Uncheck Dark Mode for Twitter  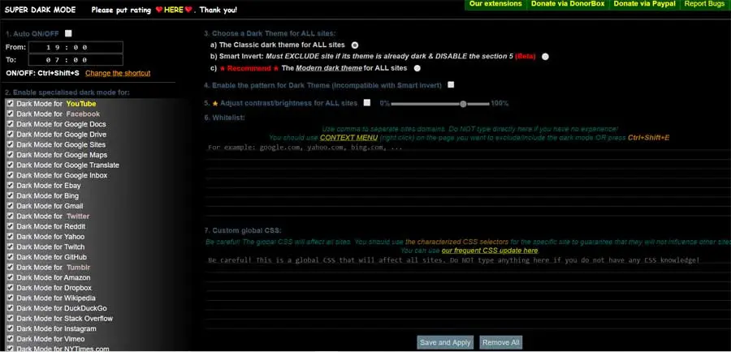[11, 216]
